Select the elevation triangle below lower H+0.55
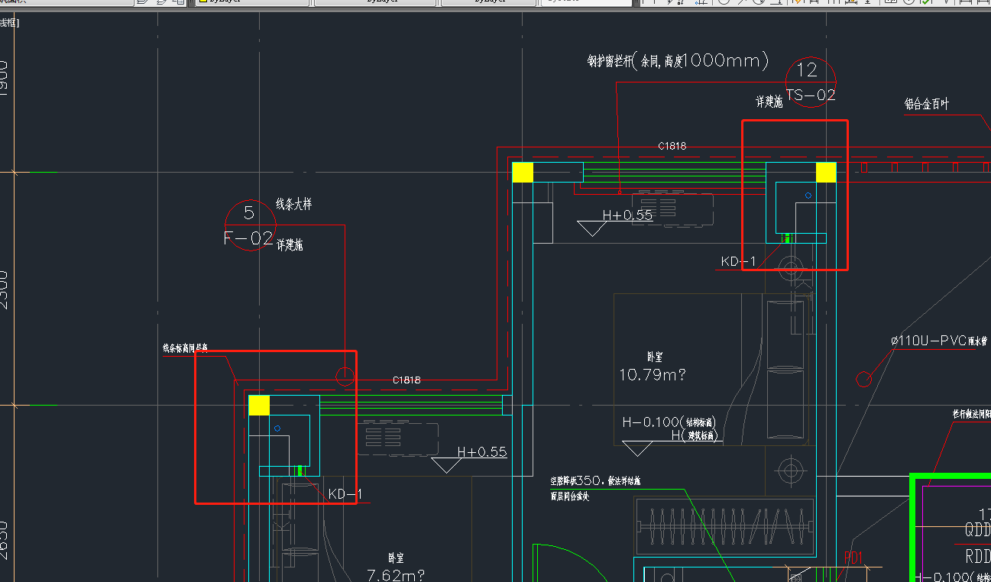This screenshot has height=582, width=991. [446, 465]
